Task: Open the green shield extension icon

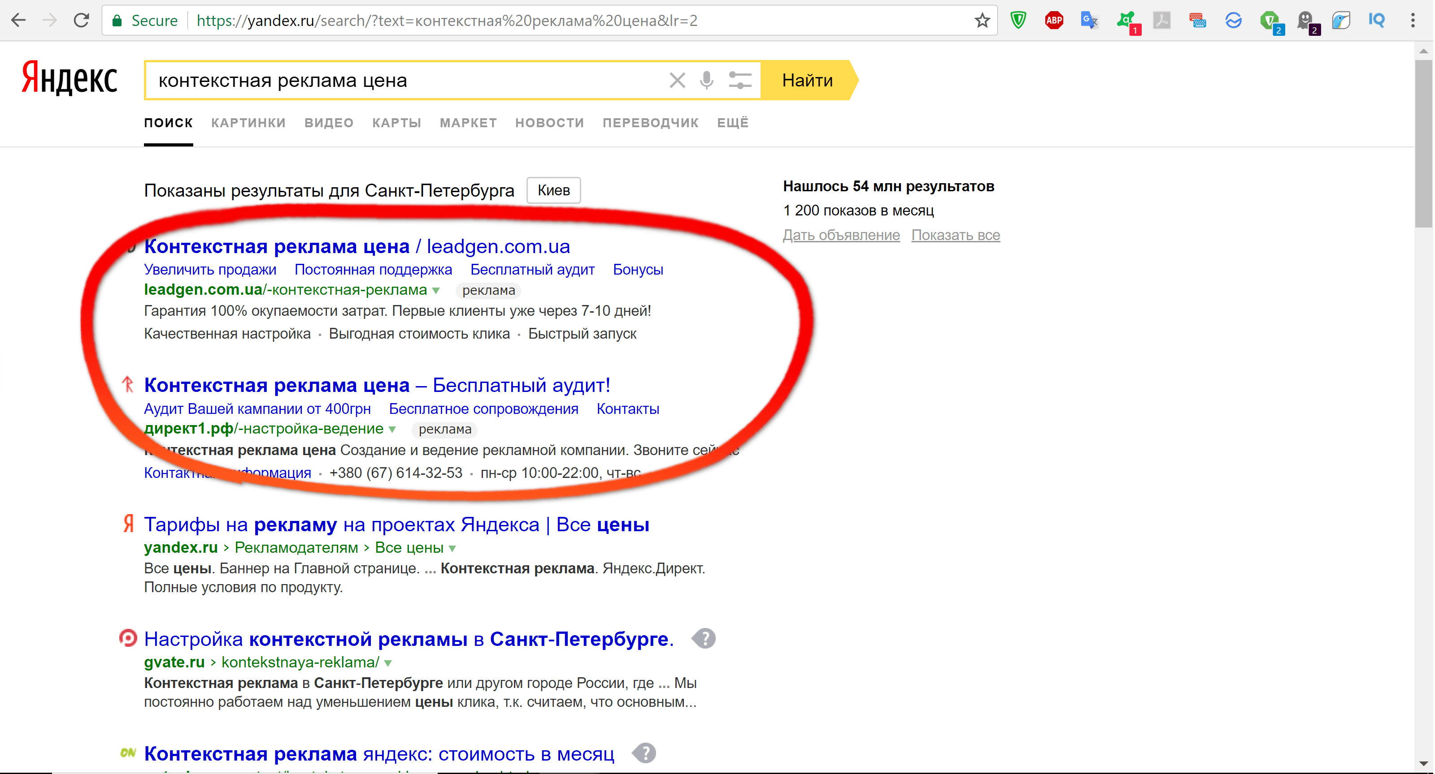Action: 1018,21
